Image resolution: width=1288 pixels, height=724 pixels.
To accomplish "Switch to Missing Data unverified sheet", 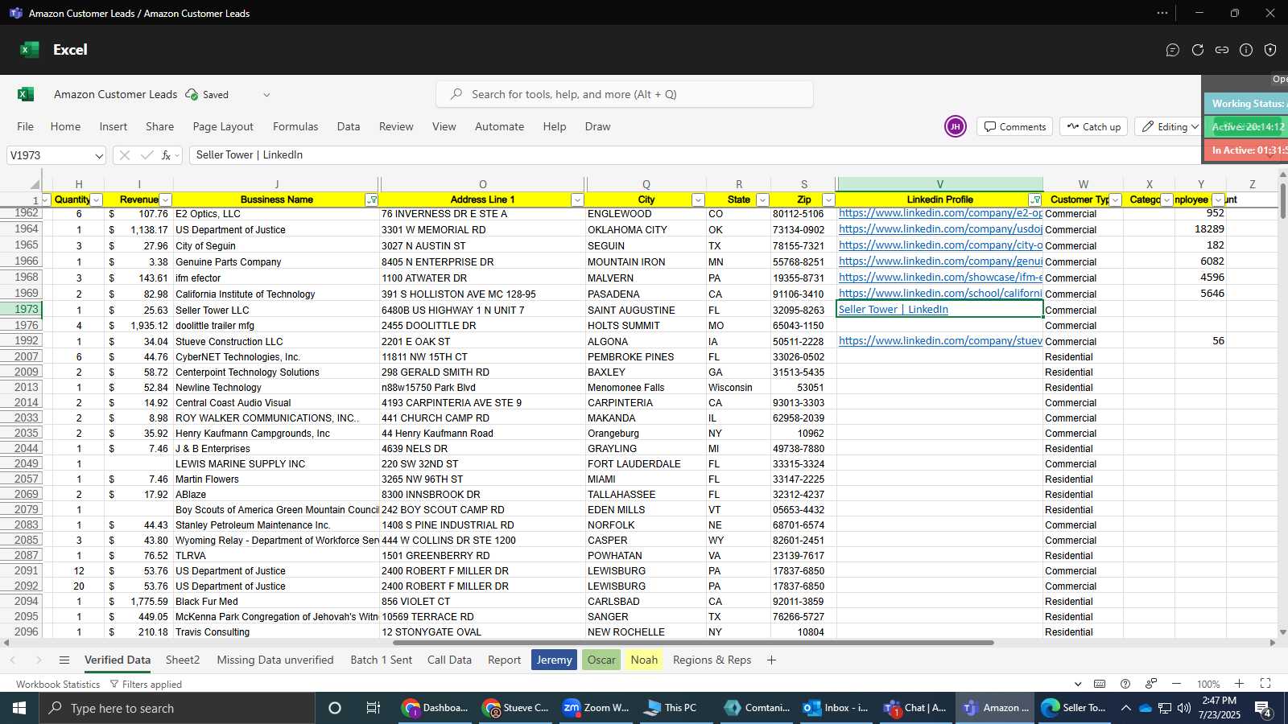I will (x=275, y=660).
